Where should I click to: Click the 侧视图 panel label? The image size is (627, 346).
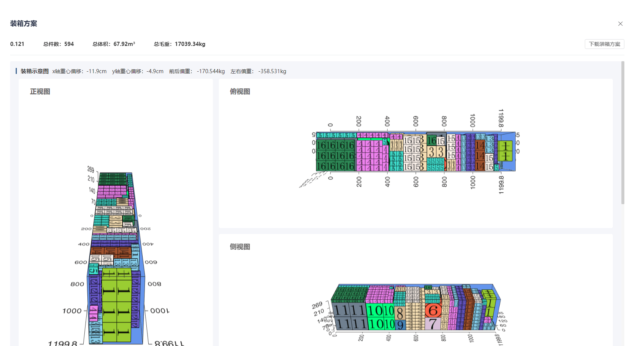click(x=240, y=247)
